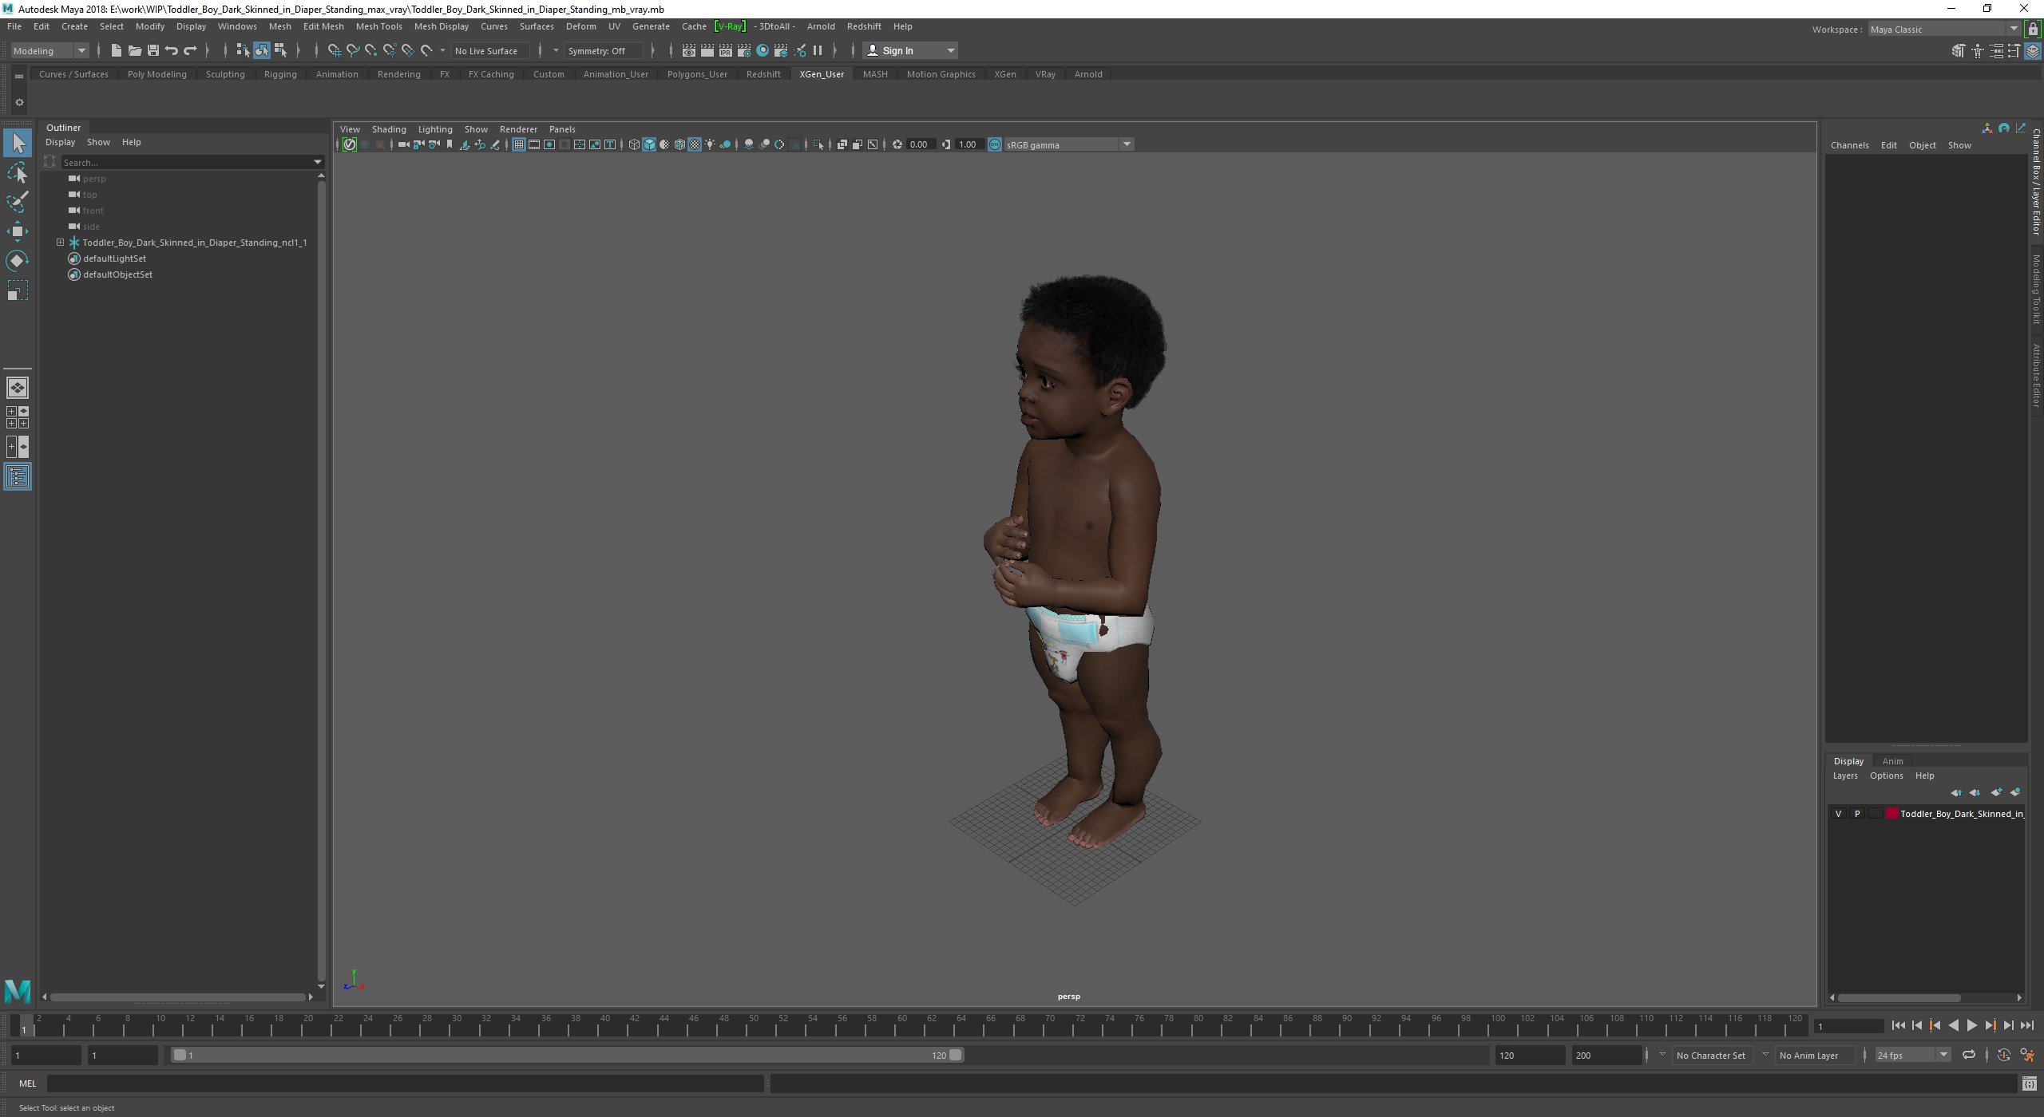
Task: Move the selected layer up
Action: pos(1956,792)
